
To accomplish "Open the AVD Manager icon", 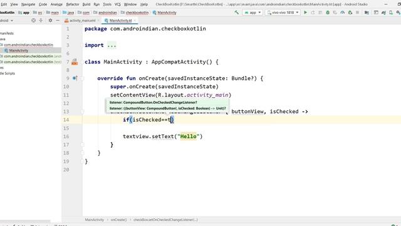I will coord(391,13).
